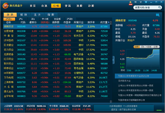Screen dimensions: 165x113
Task: Select the 合肥城建 stock row
Action: click(56, 31)
